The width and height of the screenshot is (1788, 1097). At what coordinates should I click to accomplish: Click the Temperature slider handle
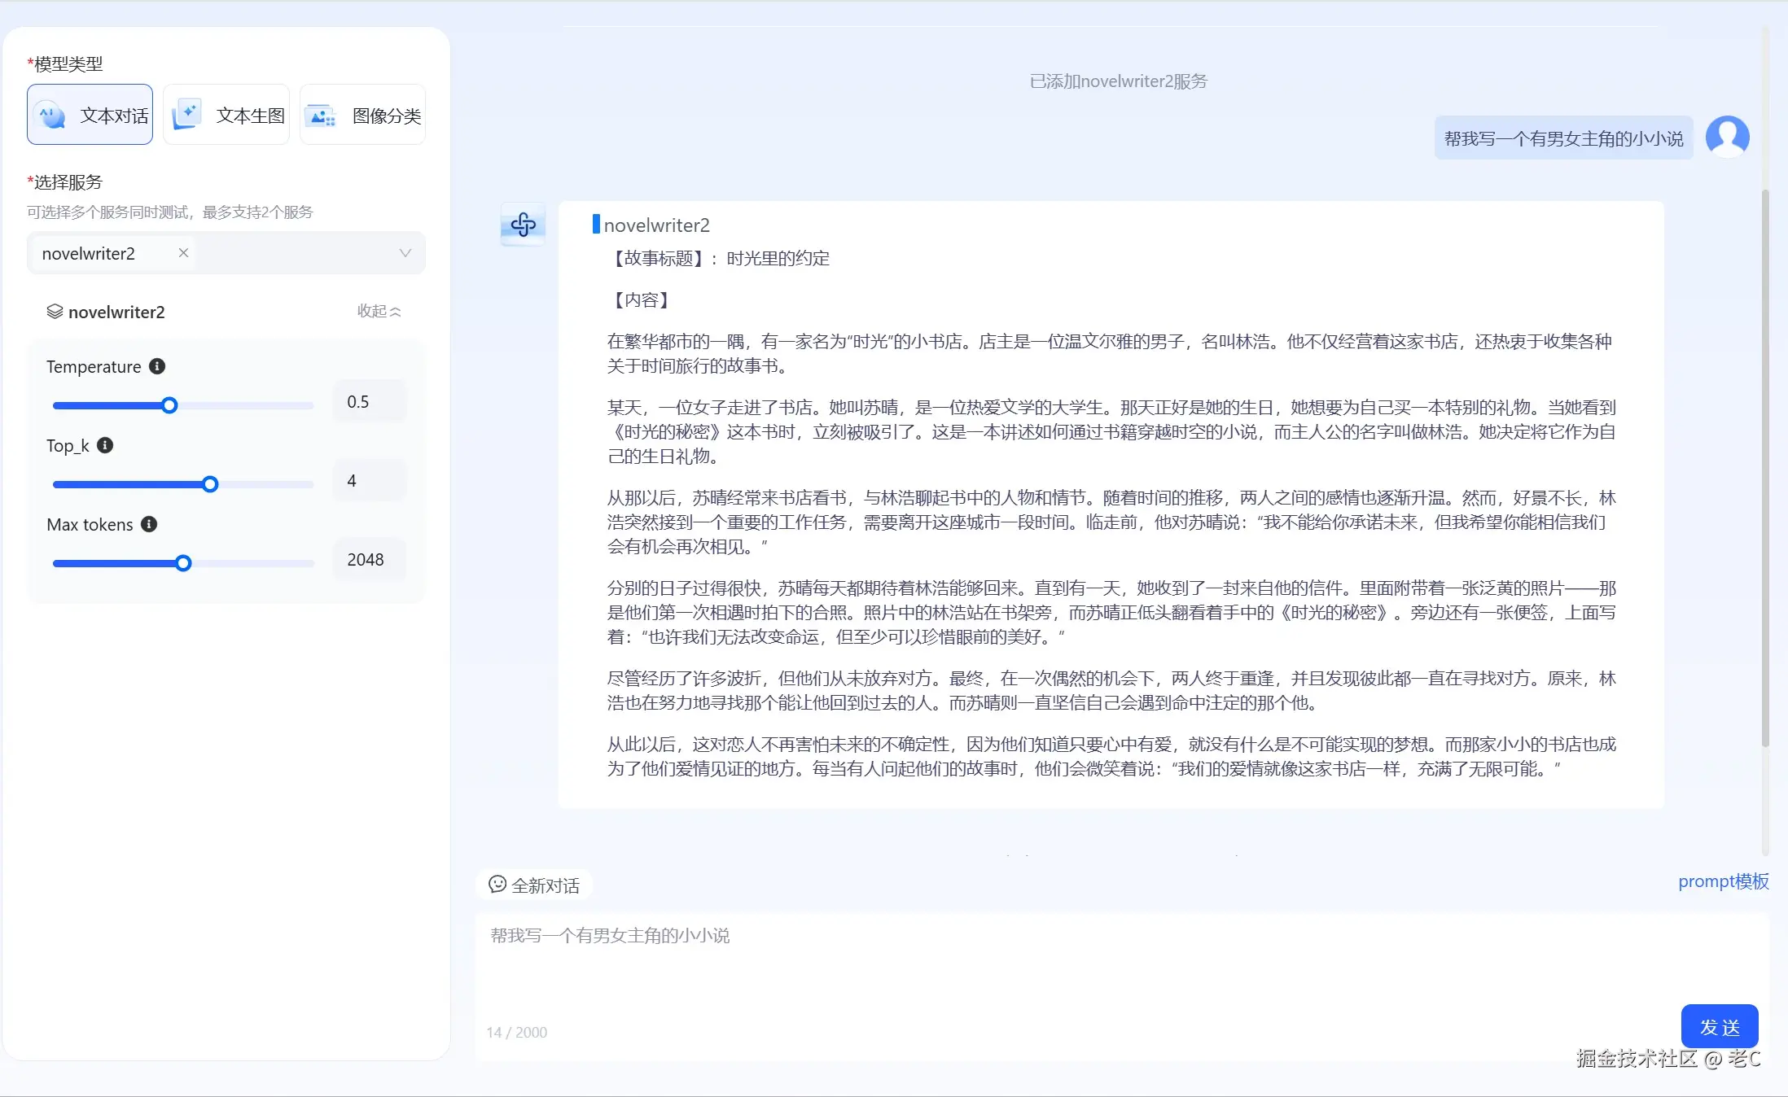point(169,405)
